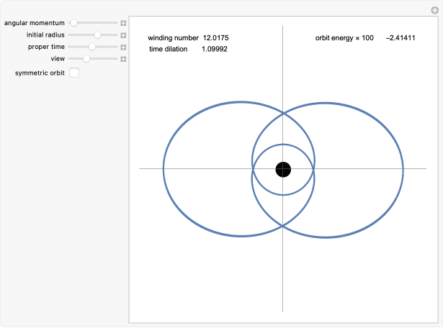
Task: Open the top-right panel options plus icon
Action: [435, 9]
